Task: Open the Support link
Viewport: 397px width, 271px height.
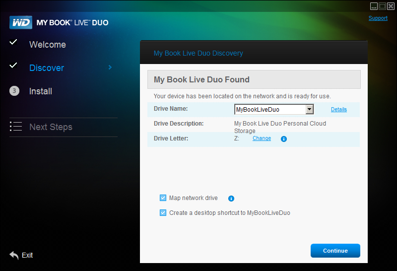Action: coord(378,18)
